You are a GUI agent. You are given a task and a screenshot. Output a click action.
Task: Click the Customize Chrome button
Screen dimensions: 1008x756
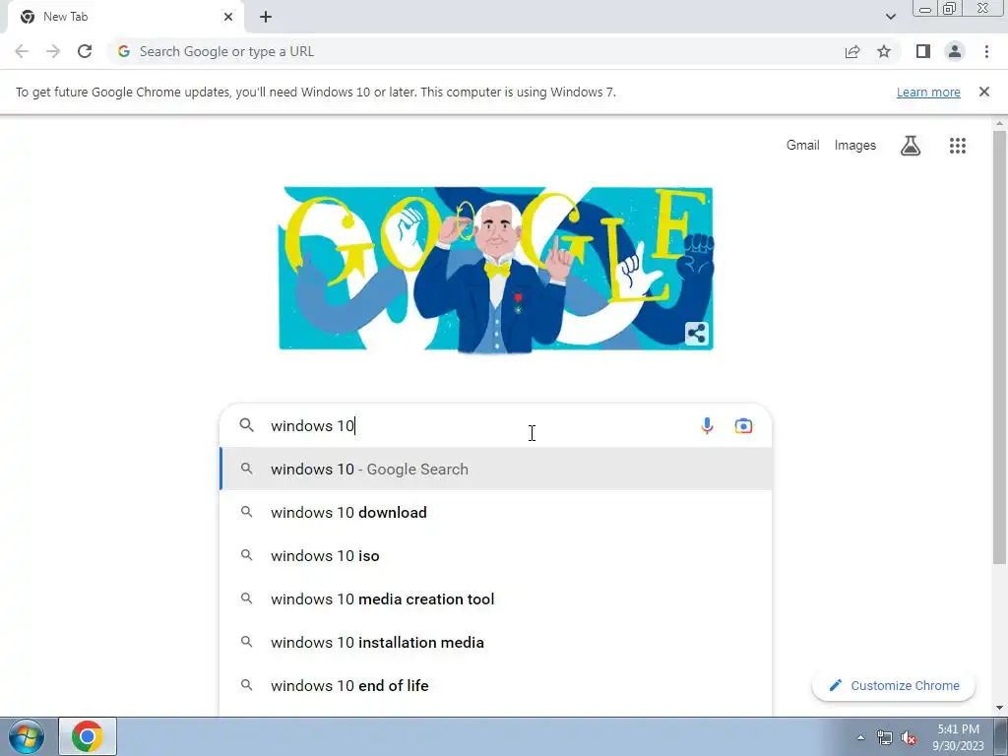[894, 685]
